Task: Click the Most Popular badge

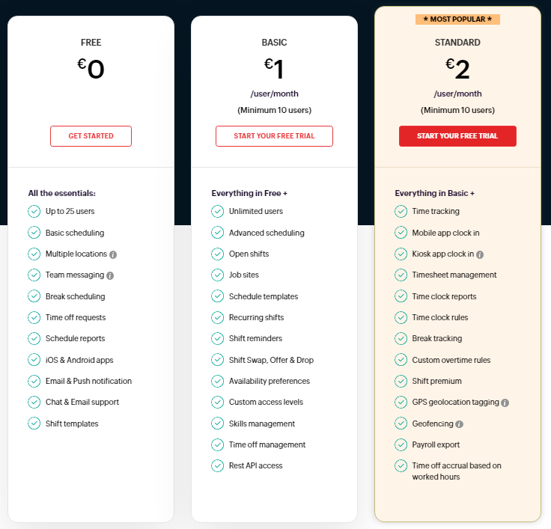Action: [457, 19]
